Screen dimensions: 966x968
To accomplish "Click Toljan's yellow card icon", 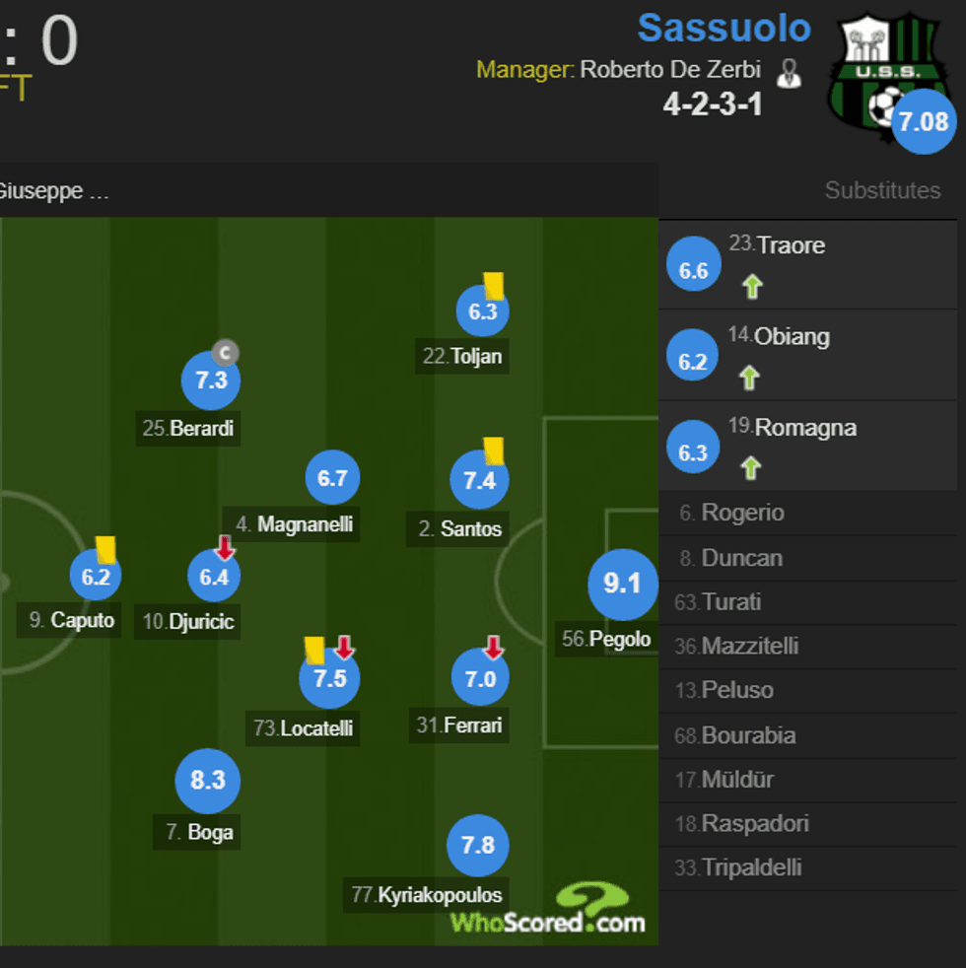I will pos(493,285).
